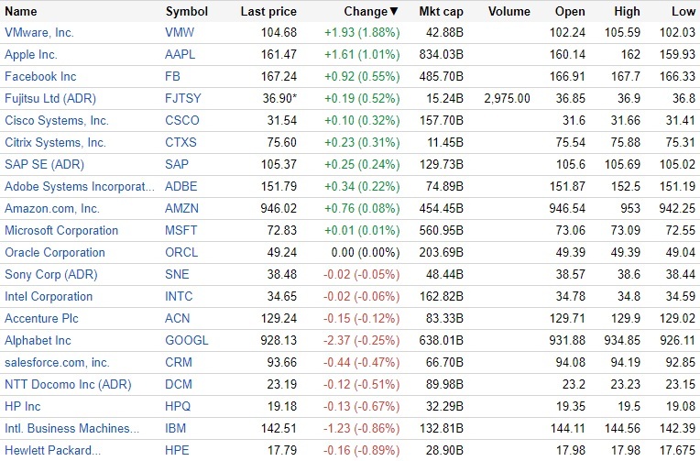
Task: Open the Oracle Corporation link
Action: (x=55, y=253)
